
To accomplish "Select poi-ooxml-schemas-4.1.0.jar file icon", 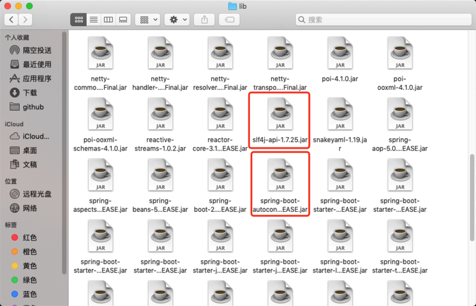I will point(101,114).
